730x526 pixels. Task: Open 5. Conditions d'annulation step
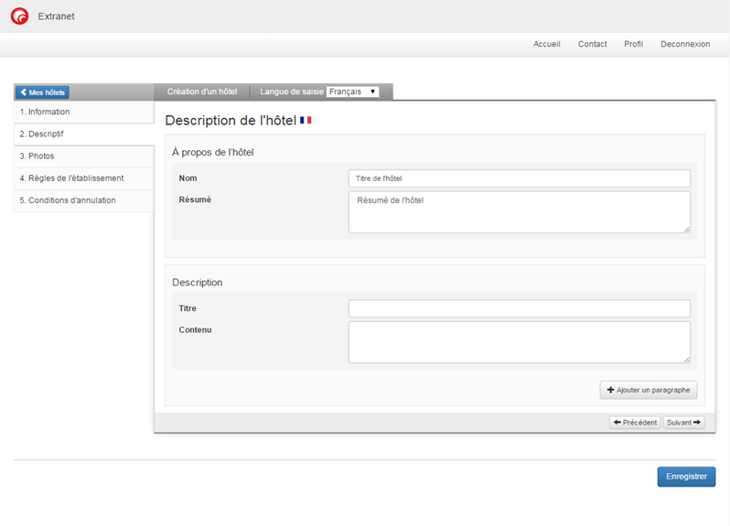83,200
